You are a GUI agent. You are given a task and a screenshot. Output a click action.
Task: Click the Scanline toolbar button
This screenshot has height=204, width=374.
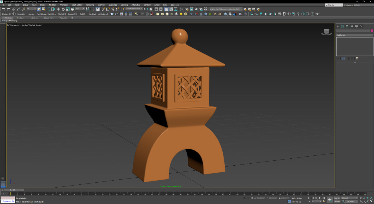pos(31,14)
